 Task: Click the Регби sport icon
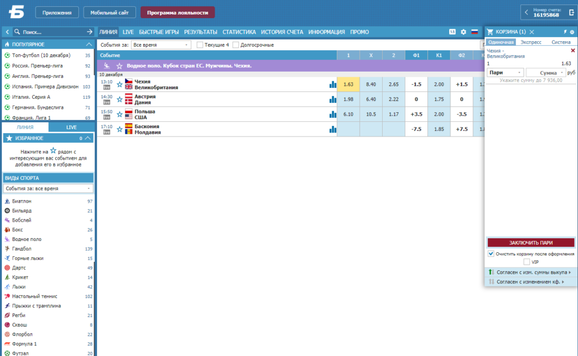[x=7, y=315]
